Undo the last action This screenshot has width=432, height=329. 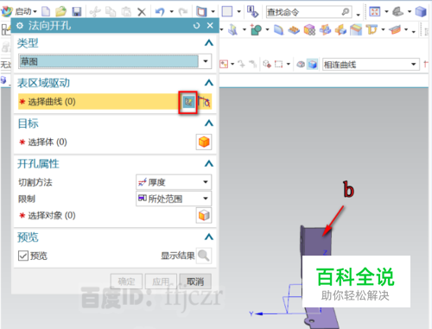pos(160,12)
